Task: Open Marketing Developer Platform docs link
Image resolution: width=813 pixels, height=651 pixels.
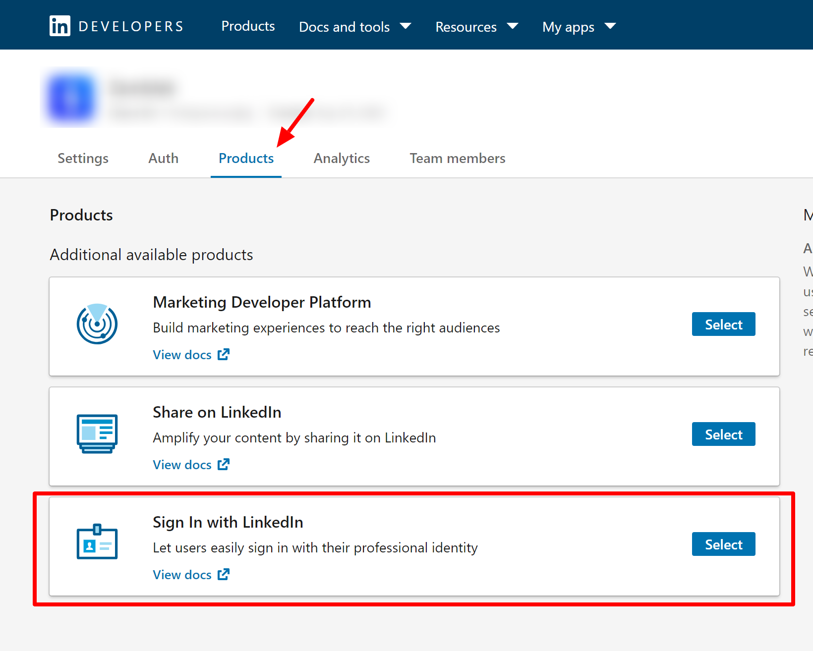Action: [191, 355]
